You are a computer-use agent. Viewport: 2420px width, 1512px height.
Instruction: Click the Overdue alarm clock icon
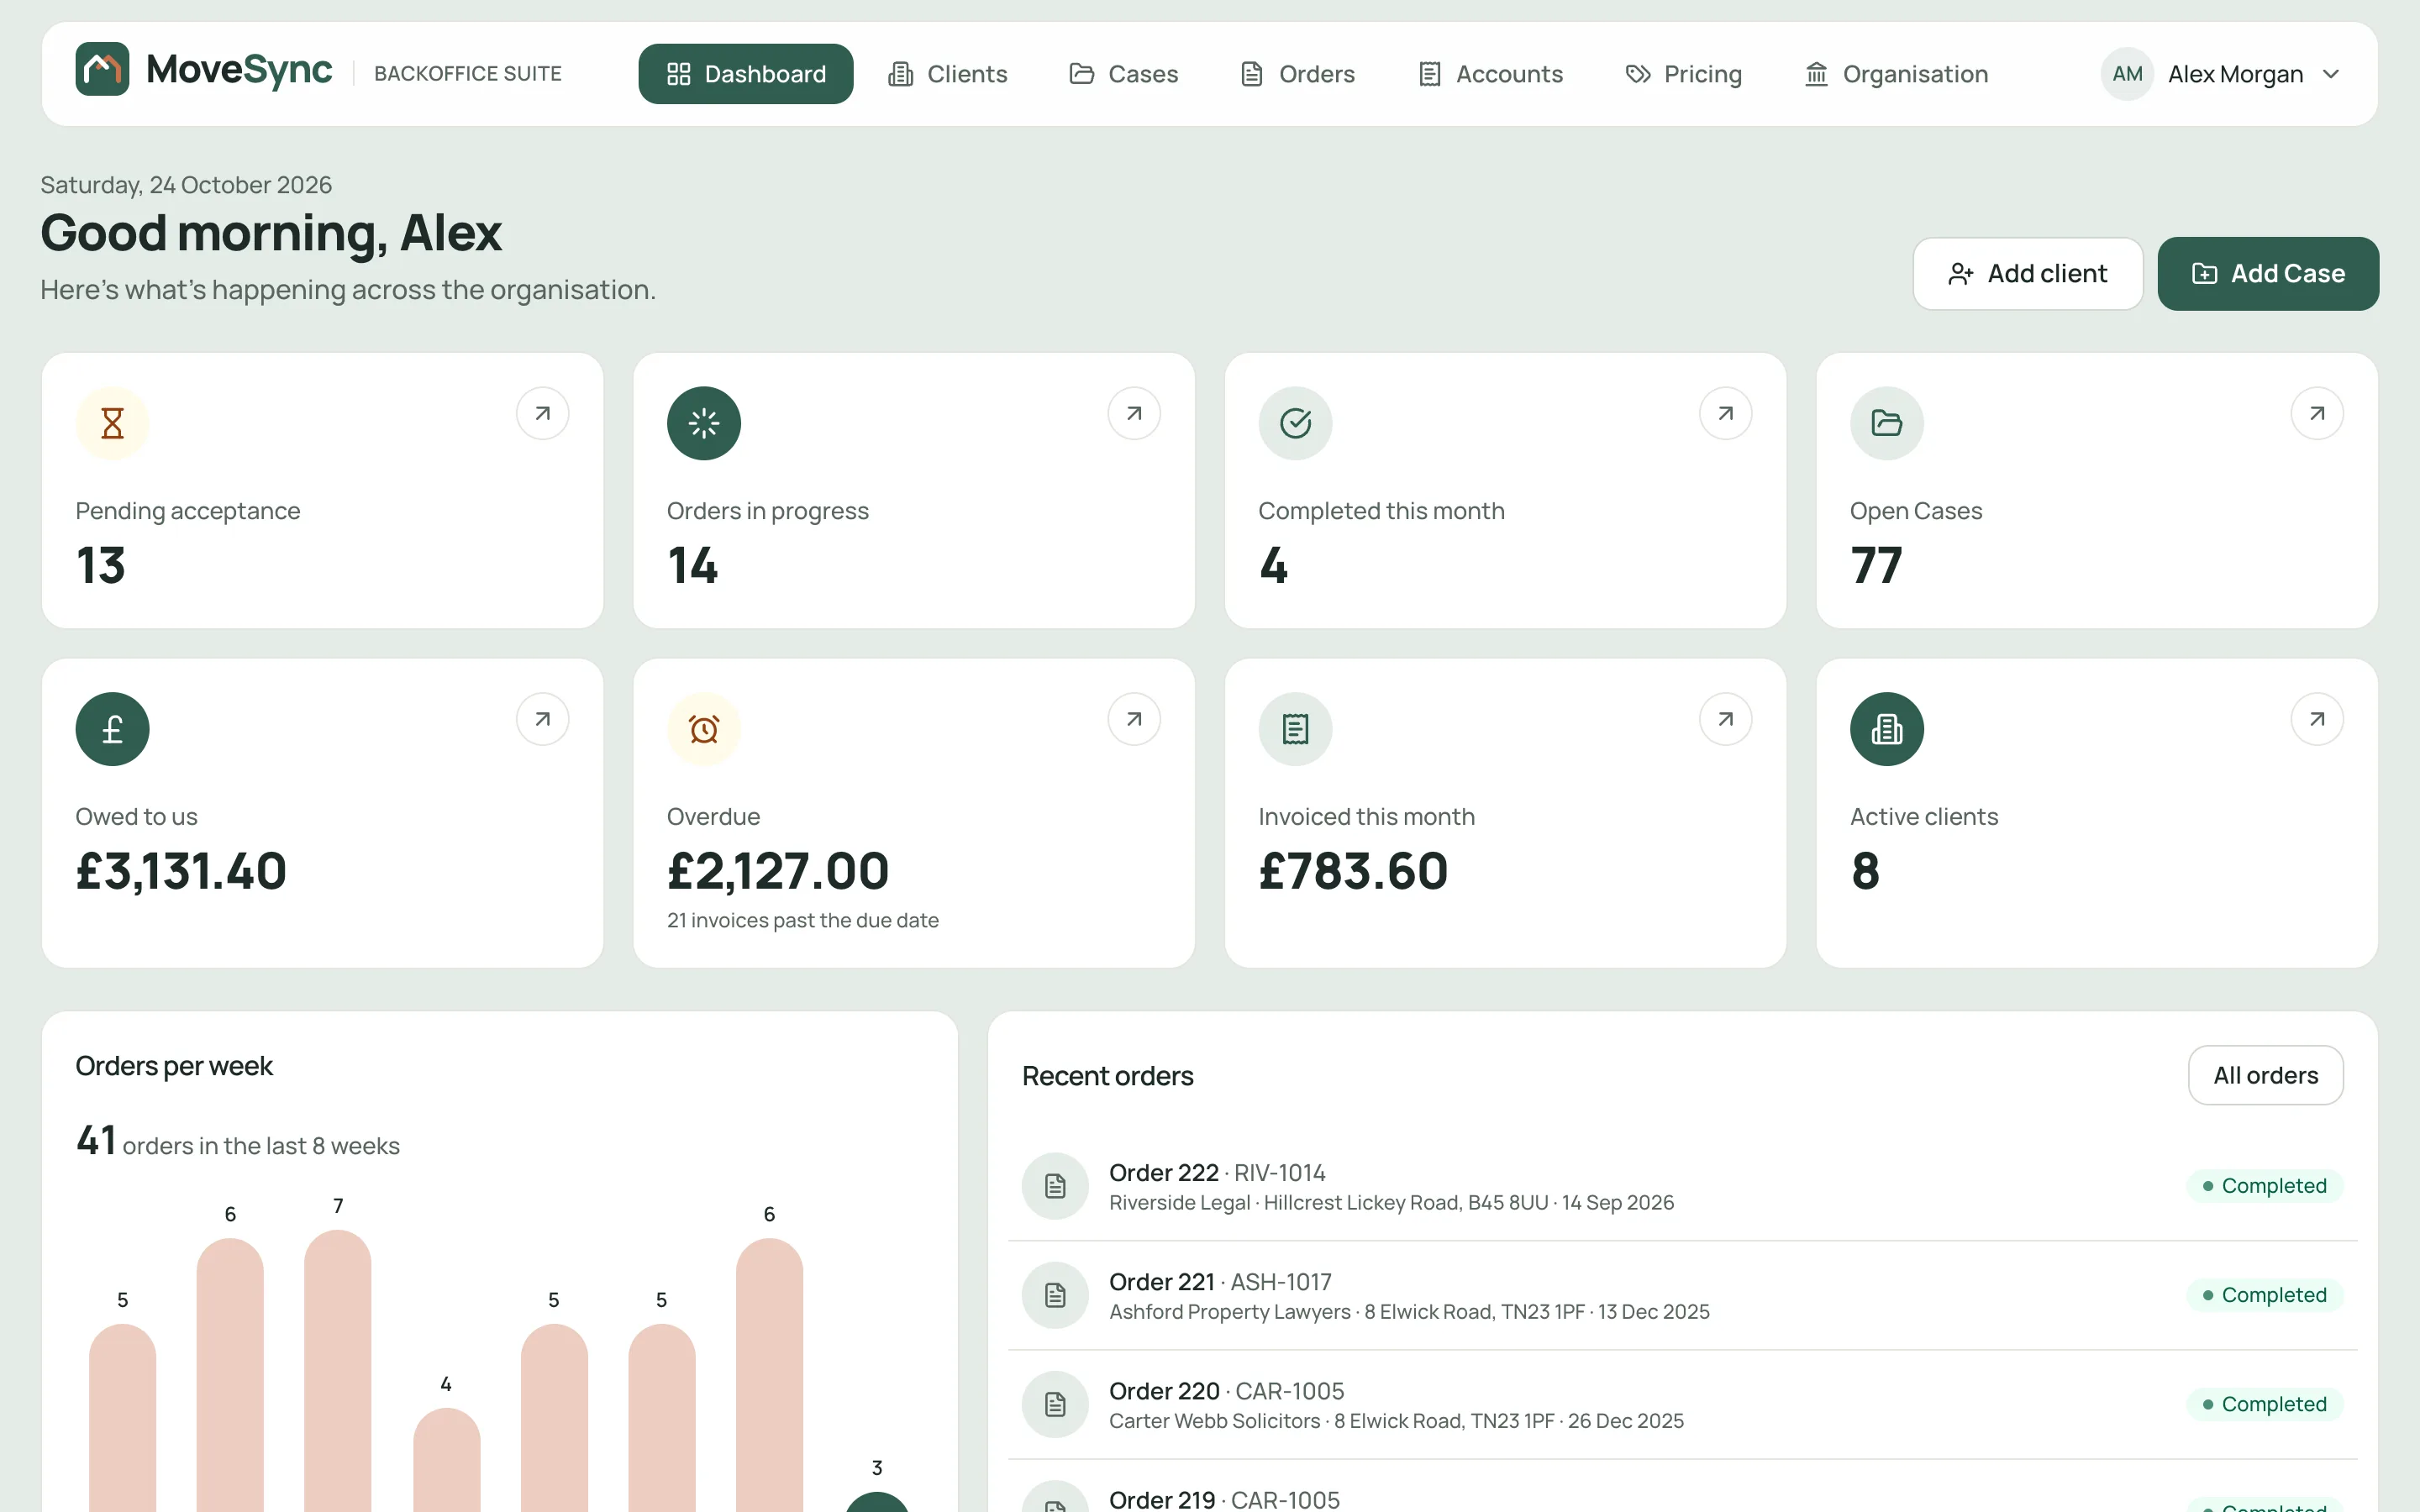pyautogui.click(x=704, y=729)
